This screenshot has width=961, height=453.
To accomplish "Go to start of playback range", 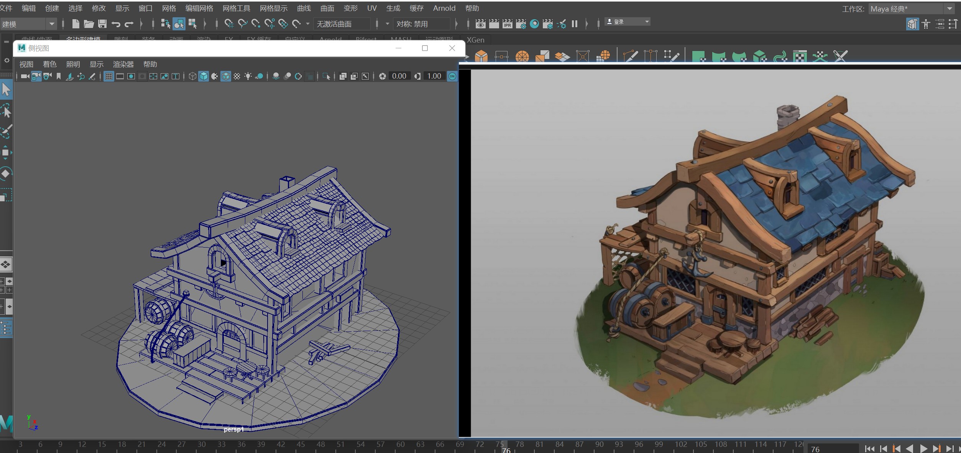I will [x=870, y=448].
